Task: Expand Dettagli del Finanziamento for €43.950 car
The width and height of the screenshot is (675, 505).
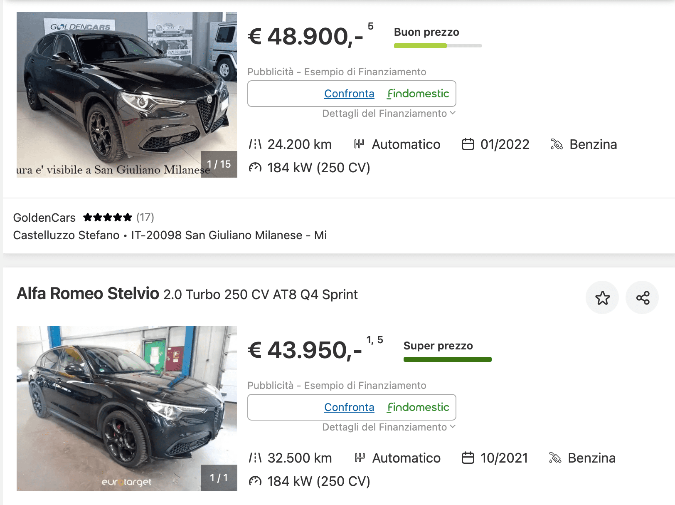Action: (389, 427)
